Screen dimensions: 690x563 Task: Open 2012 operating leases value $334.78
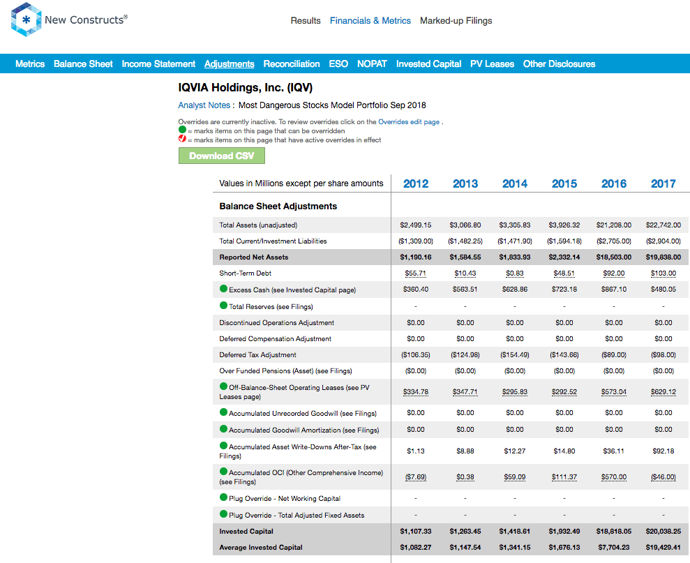click(x=415, y=392)
